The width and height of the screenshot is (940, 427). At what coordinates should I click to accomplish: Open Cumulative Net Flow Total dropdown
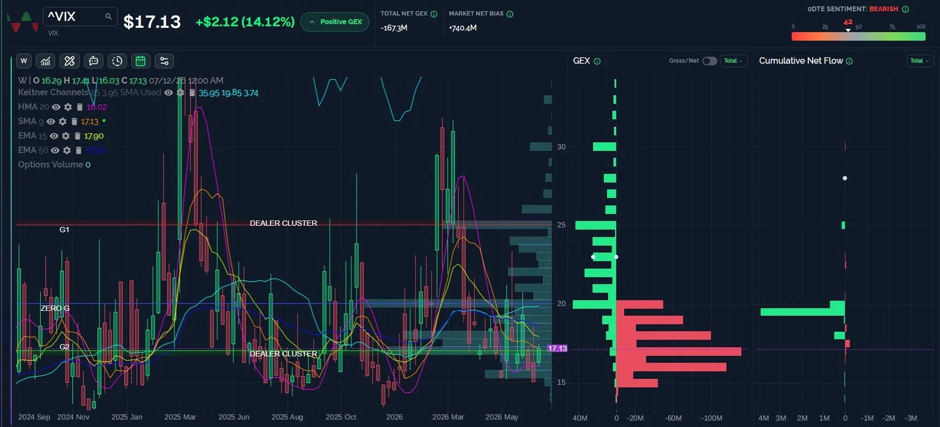click(x=920, y=61)
